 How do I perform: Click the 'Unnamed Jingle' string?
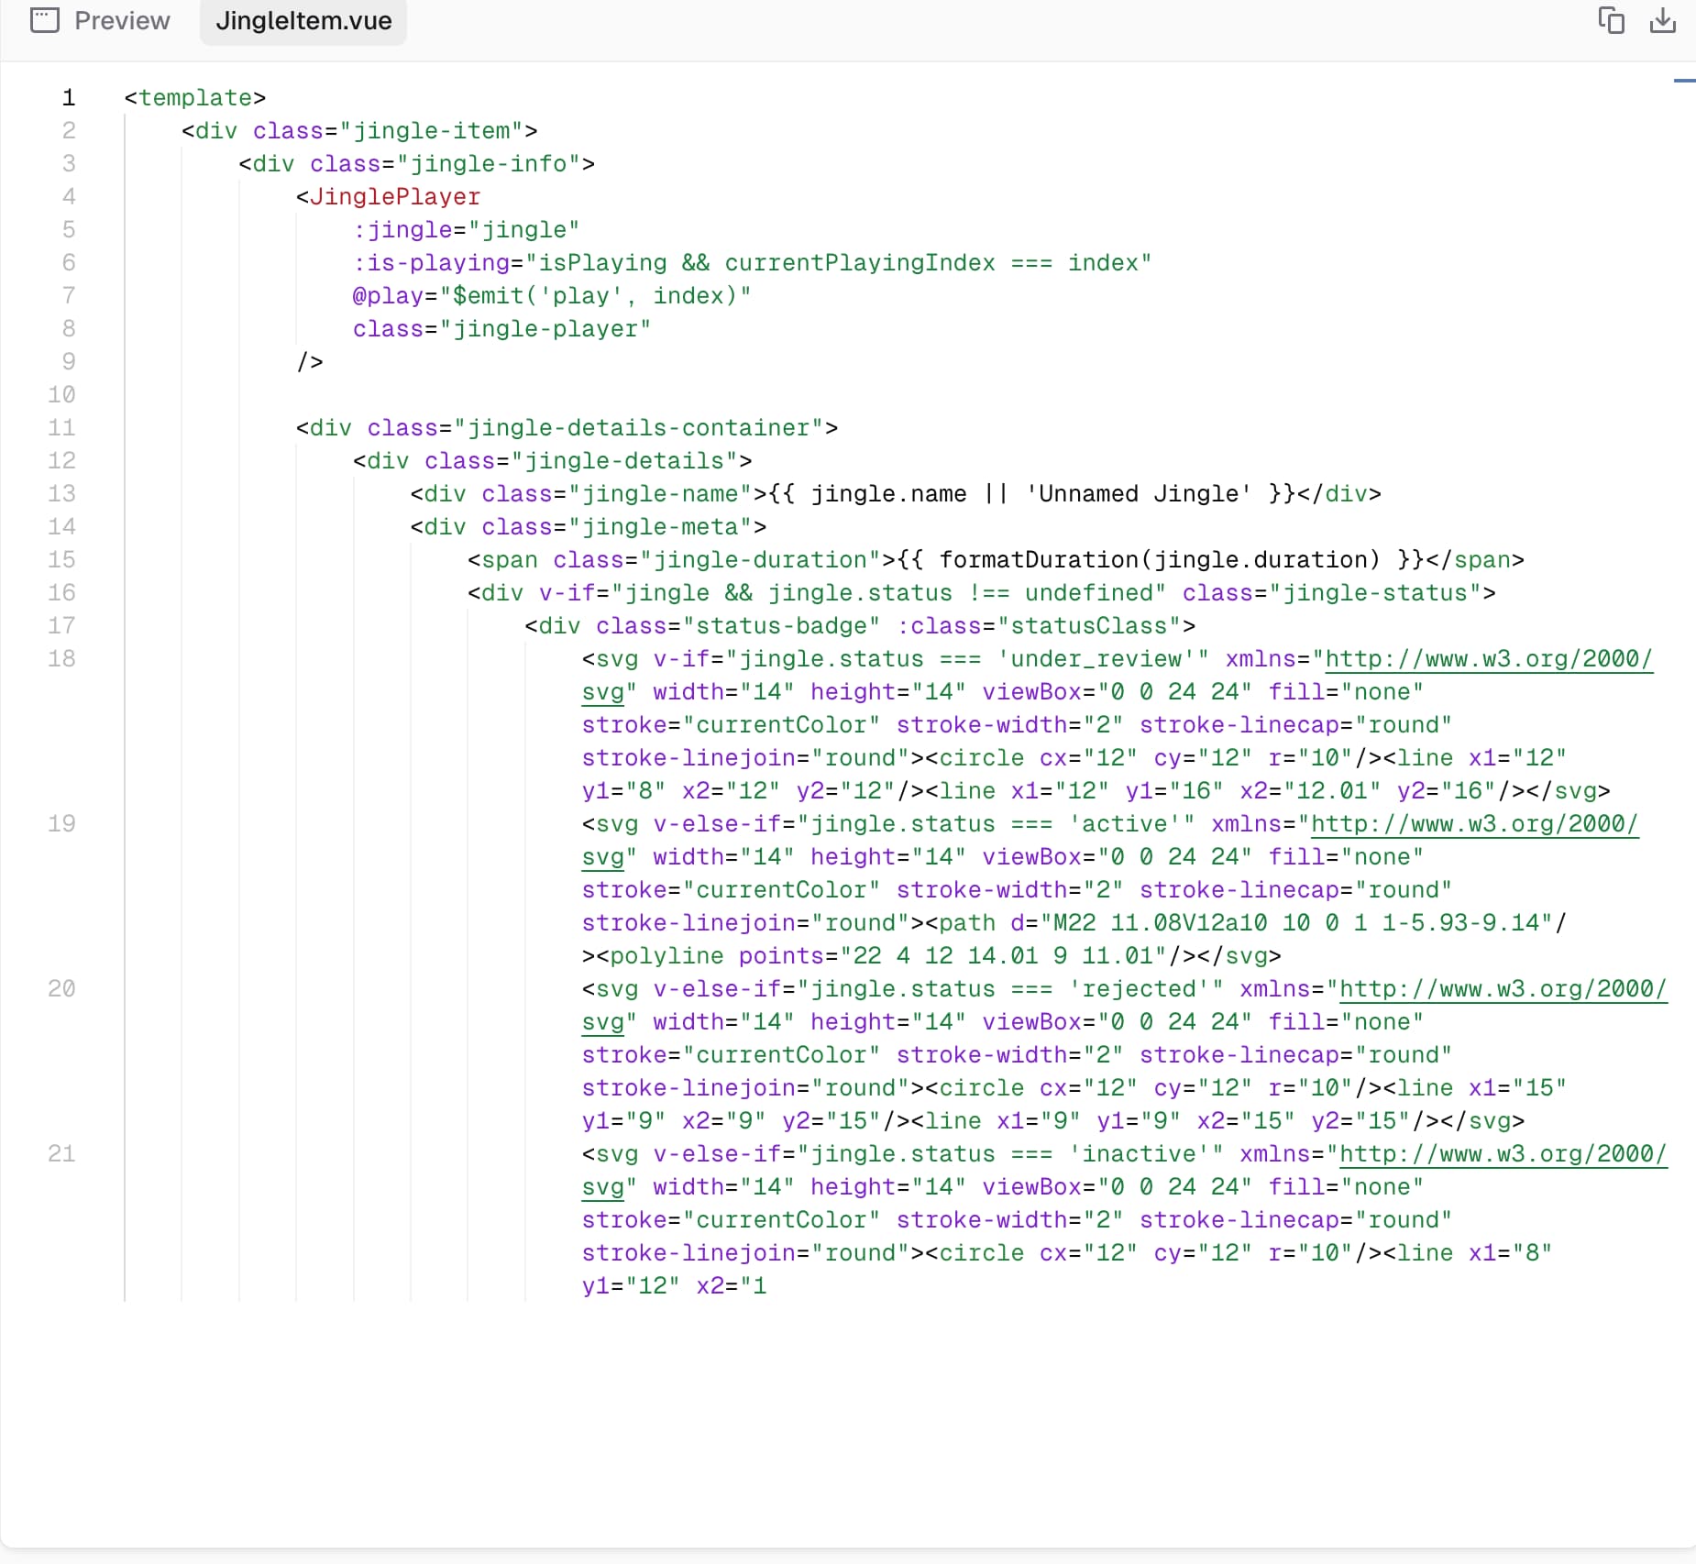1139,494
